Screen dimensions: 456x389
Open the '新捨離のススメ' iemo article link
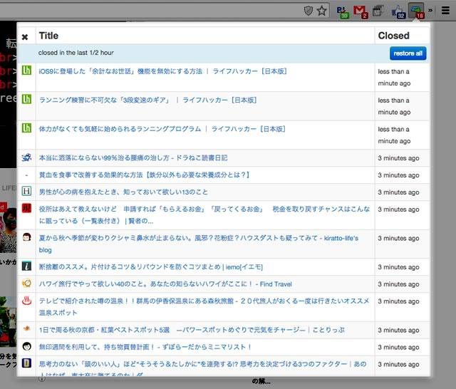(150, 266)
